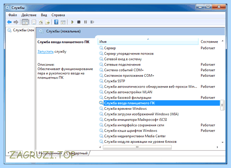Click the gear icon of Службы tree node
The image size is (231, 168).
point(9,30)
